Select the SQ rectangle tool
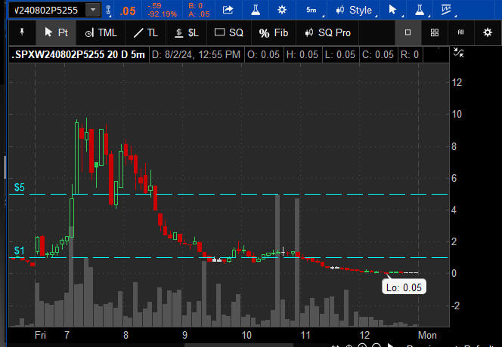 tap(228, 32)
